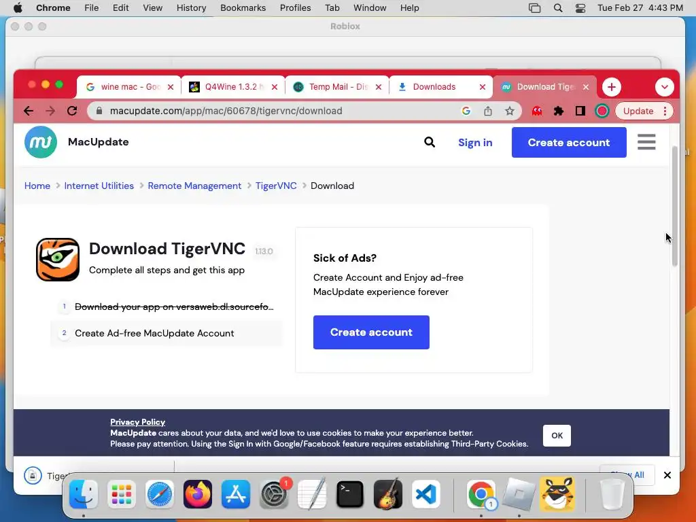Image resolution: width=696 pixels, height=522 pixels.
Task: Close the Downloads tab
Action: [483, 87]
